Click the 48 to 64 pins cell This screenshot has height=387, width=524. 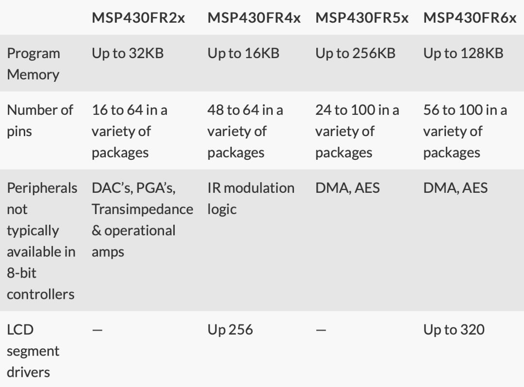pos(245,131)
